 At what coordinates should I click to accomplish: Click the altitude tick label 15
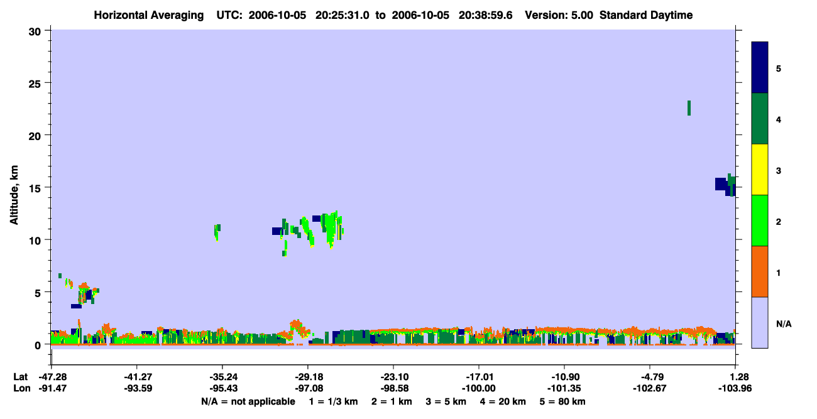pyautogui.click(x=36, y=187)
